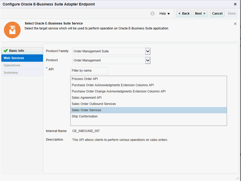This screenshot has width=241, height=181.
Task: Select the Summary step
Action: point(22,73)
